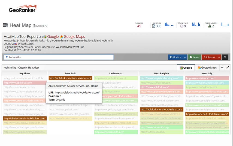Image resolution: width=233 pixels, height=146 pixels.
Task: Select the West Babylon column header
Action: coord(161,73)
